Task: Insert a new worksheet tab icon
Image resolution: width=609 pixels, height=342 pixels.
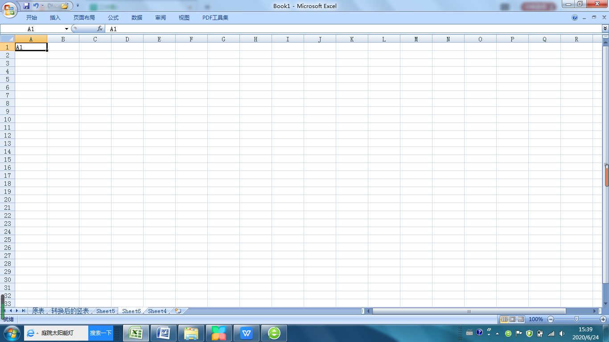Action: [178, 311]
